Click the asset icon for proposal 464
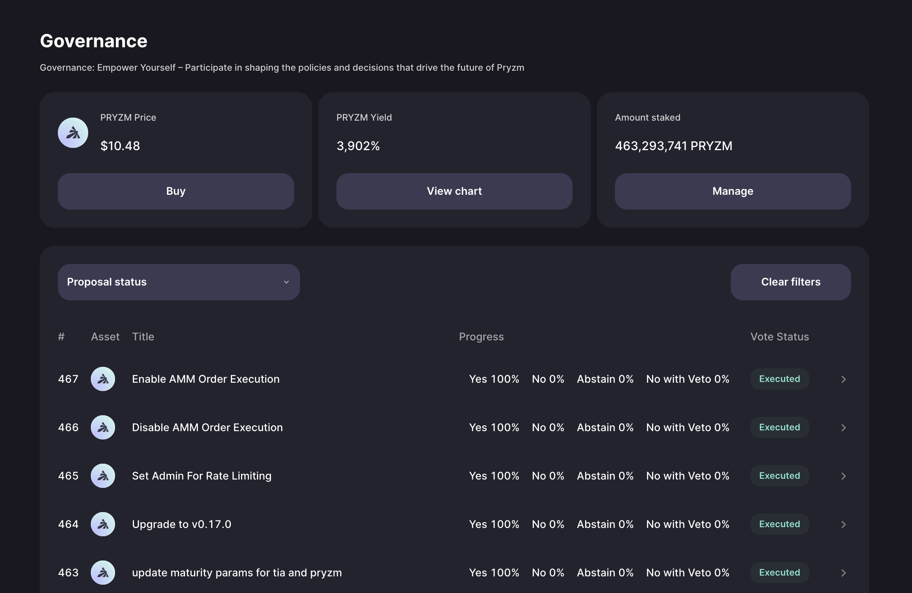 pyautogui.click(x=103, y=524)
